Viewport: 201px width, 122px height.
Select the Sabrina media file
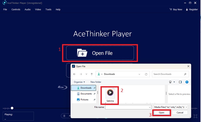click(x=110, y=95)
